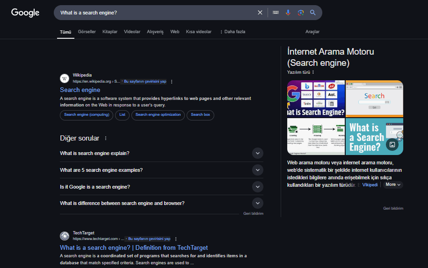Open the on-screen keyboard icon
This screenshot has width=428, height=268.
[x=276, y=13]
